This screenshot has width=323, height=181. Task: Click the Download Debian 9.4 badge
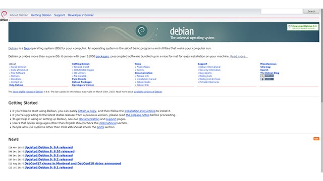[x=303, y=27]
